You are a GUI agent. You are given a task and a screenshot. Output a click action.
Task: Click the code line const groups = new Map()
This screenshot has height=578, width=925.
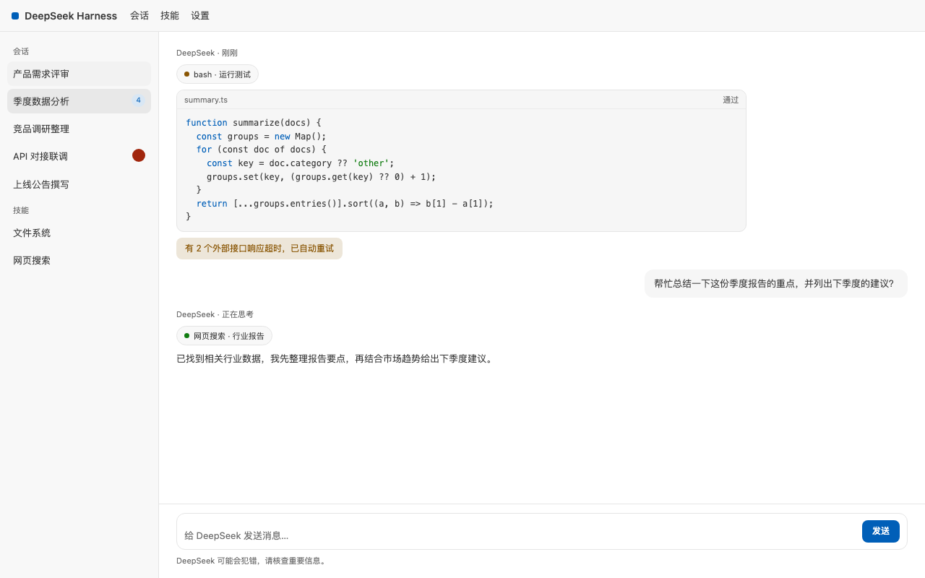(262, 137)
